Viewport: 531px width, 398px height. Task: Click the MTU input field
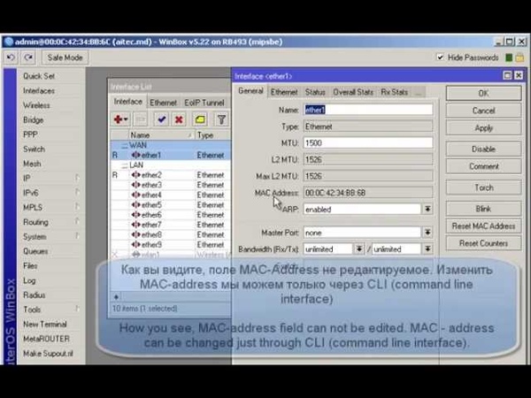367,142
